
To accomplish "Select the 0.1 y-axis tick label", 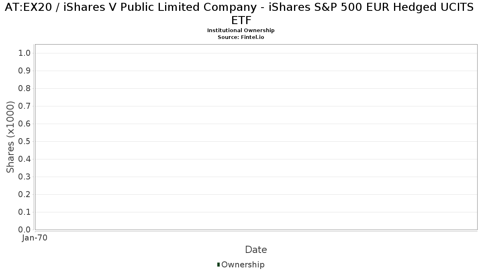I will click(x=25, y=212).
